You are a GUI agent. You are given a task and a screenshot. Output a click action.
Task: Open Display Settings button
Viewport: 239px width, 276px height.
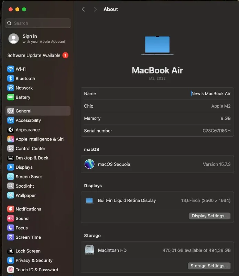point(210,216)
